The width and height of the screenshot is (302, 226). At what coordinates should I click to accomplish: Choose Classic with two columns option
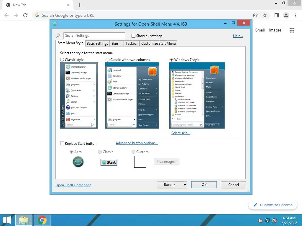[x=107, y=60]
